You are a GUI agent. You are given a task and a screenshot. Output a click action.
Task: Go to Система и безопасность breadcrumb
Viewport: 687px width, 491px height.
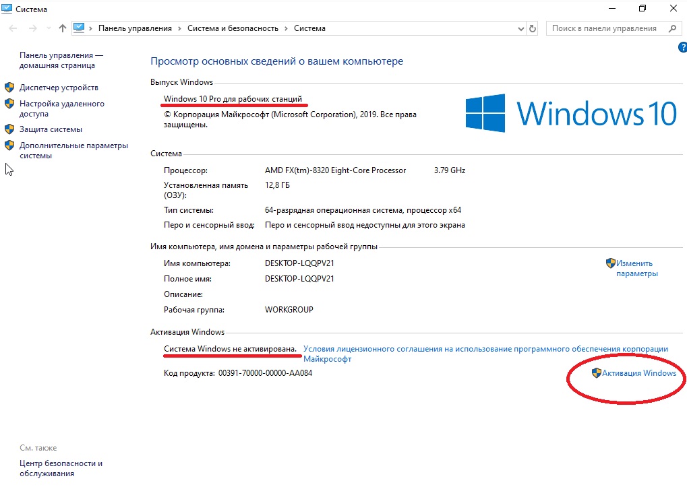point(233,29)
